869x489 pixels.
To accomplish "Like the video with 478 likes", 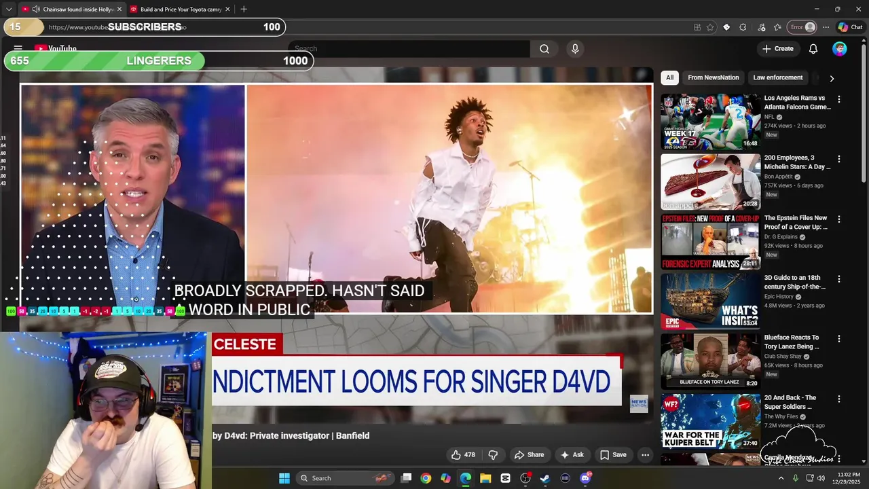I will point(464,455).
